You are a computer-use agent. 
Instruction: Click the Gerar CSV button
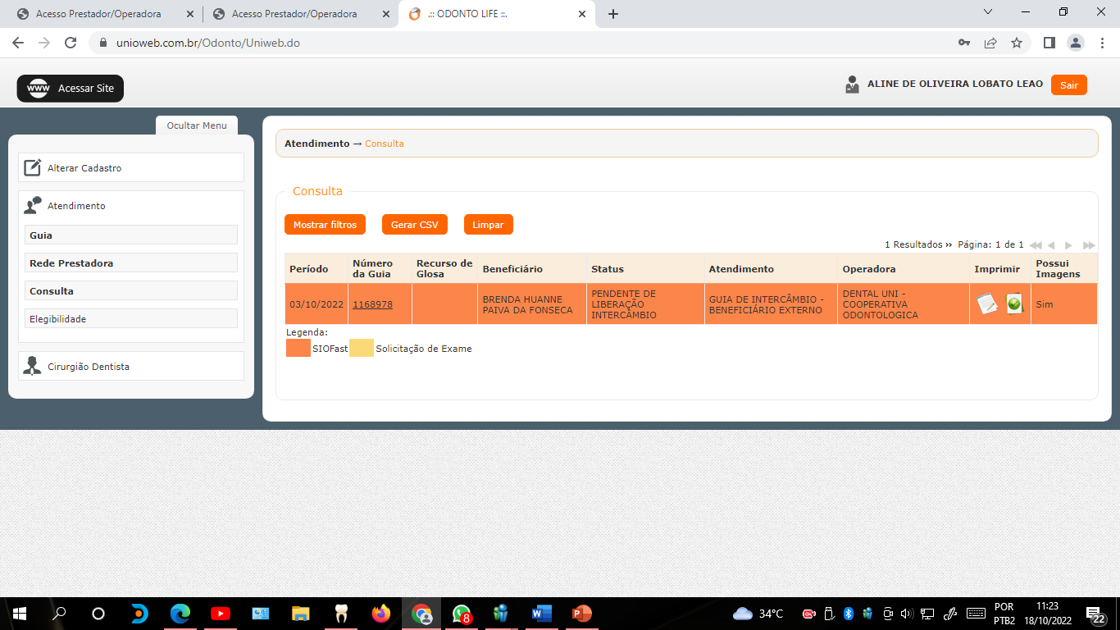point(414,225)
